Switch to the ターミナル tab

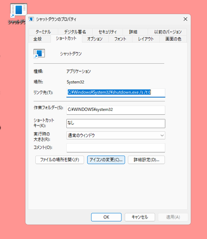point(43,32)
